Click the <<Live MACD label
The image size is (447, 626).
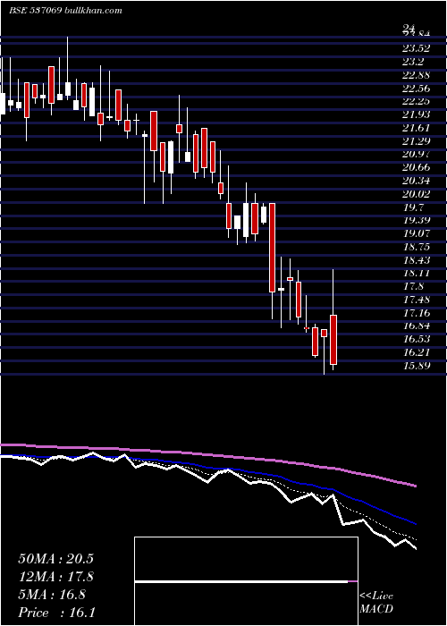[376, 603]
